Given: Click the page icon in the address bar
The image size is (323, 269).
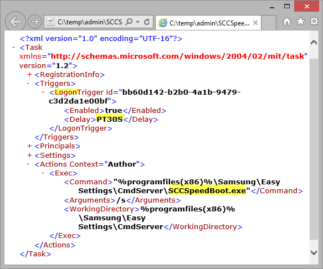Looking at the screenshot, I should click(x=50, y=22).
